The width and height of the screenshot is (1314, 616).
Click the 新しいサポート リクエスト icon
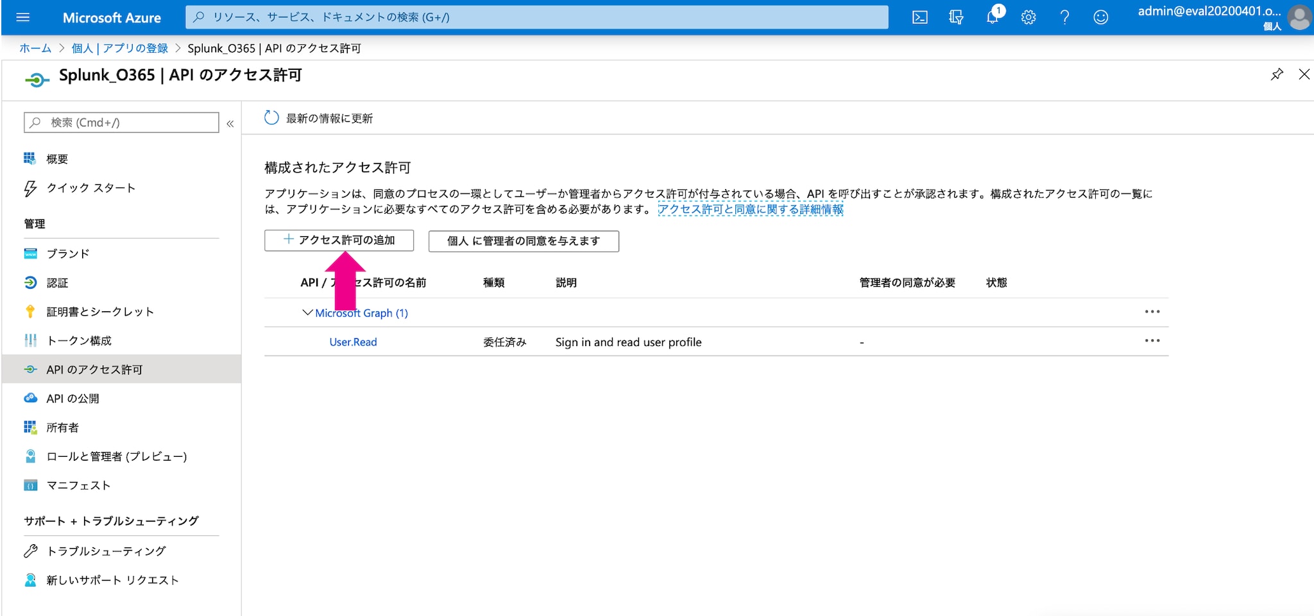click(x=30, y=580)
